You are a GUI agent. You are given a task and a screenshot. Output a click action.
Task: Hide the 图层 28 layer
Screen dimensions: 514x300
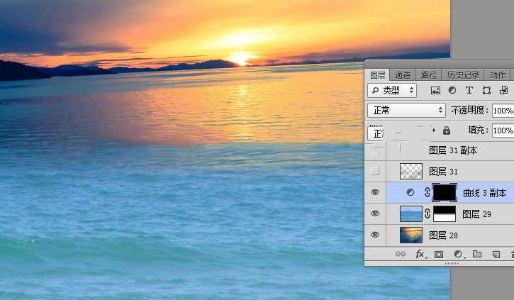(375, 235)
